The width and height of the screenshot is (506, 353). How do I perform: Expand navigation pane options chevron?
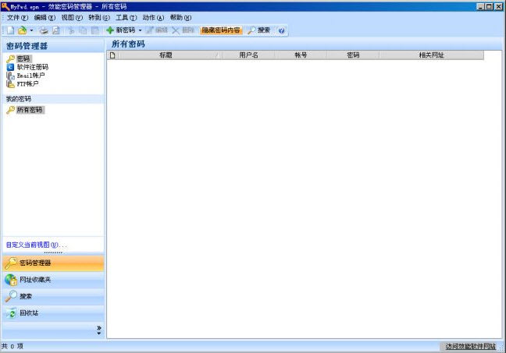[99, 330]
